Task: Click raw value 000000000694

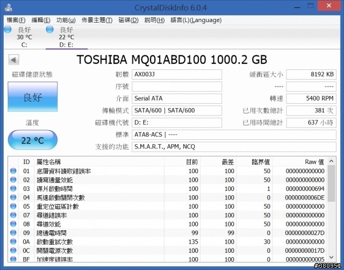Action: click(x=305, y=189)
